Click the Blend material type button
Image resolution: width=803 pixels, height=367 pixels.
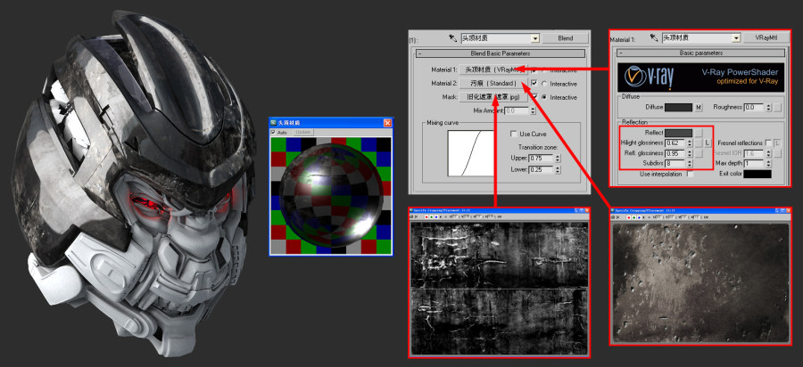click(x=566, y=39)
